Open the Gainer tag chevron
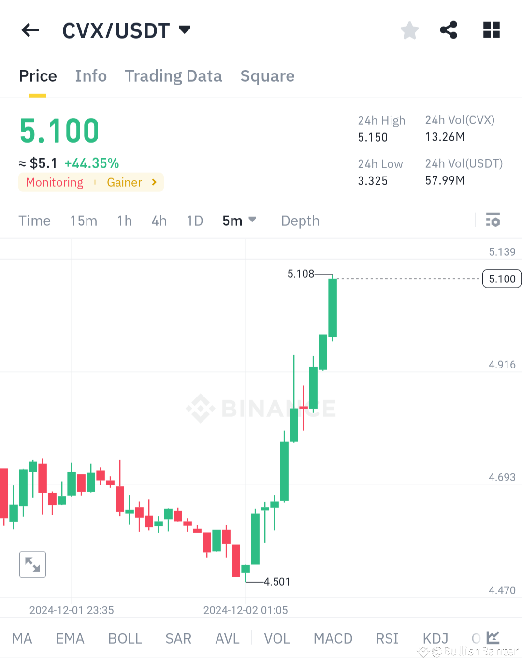The width and height of the screenshot is (522, 662). tap(154, 182)
